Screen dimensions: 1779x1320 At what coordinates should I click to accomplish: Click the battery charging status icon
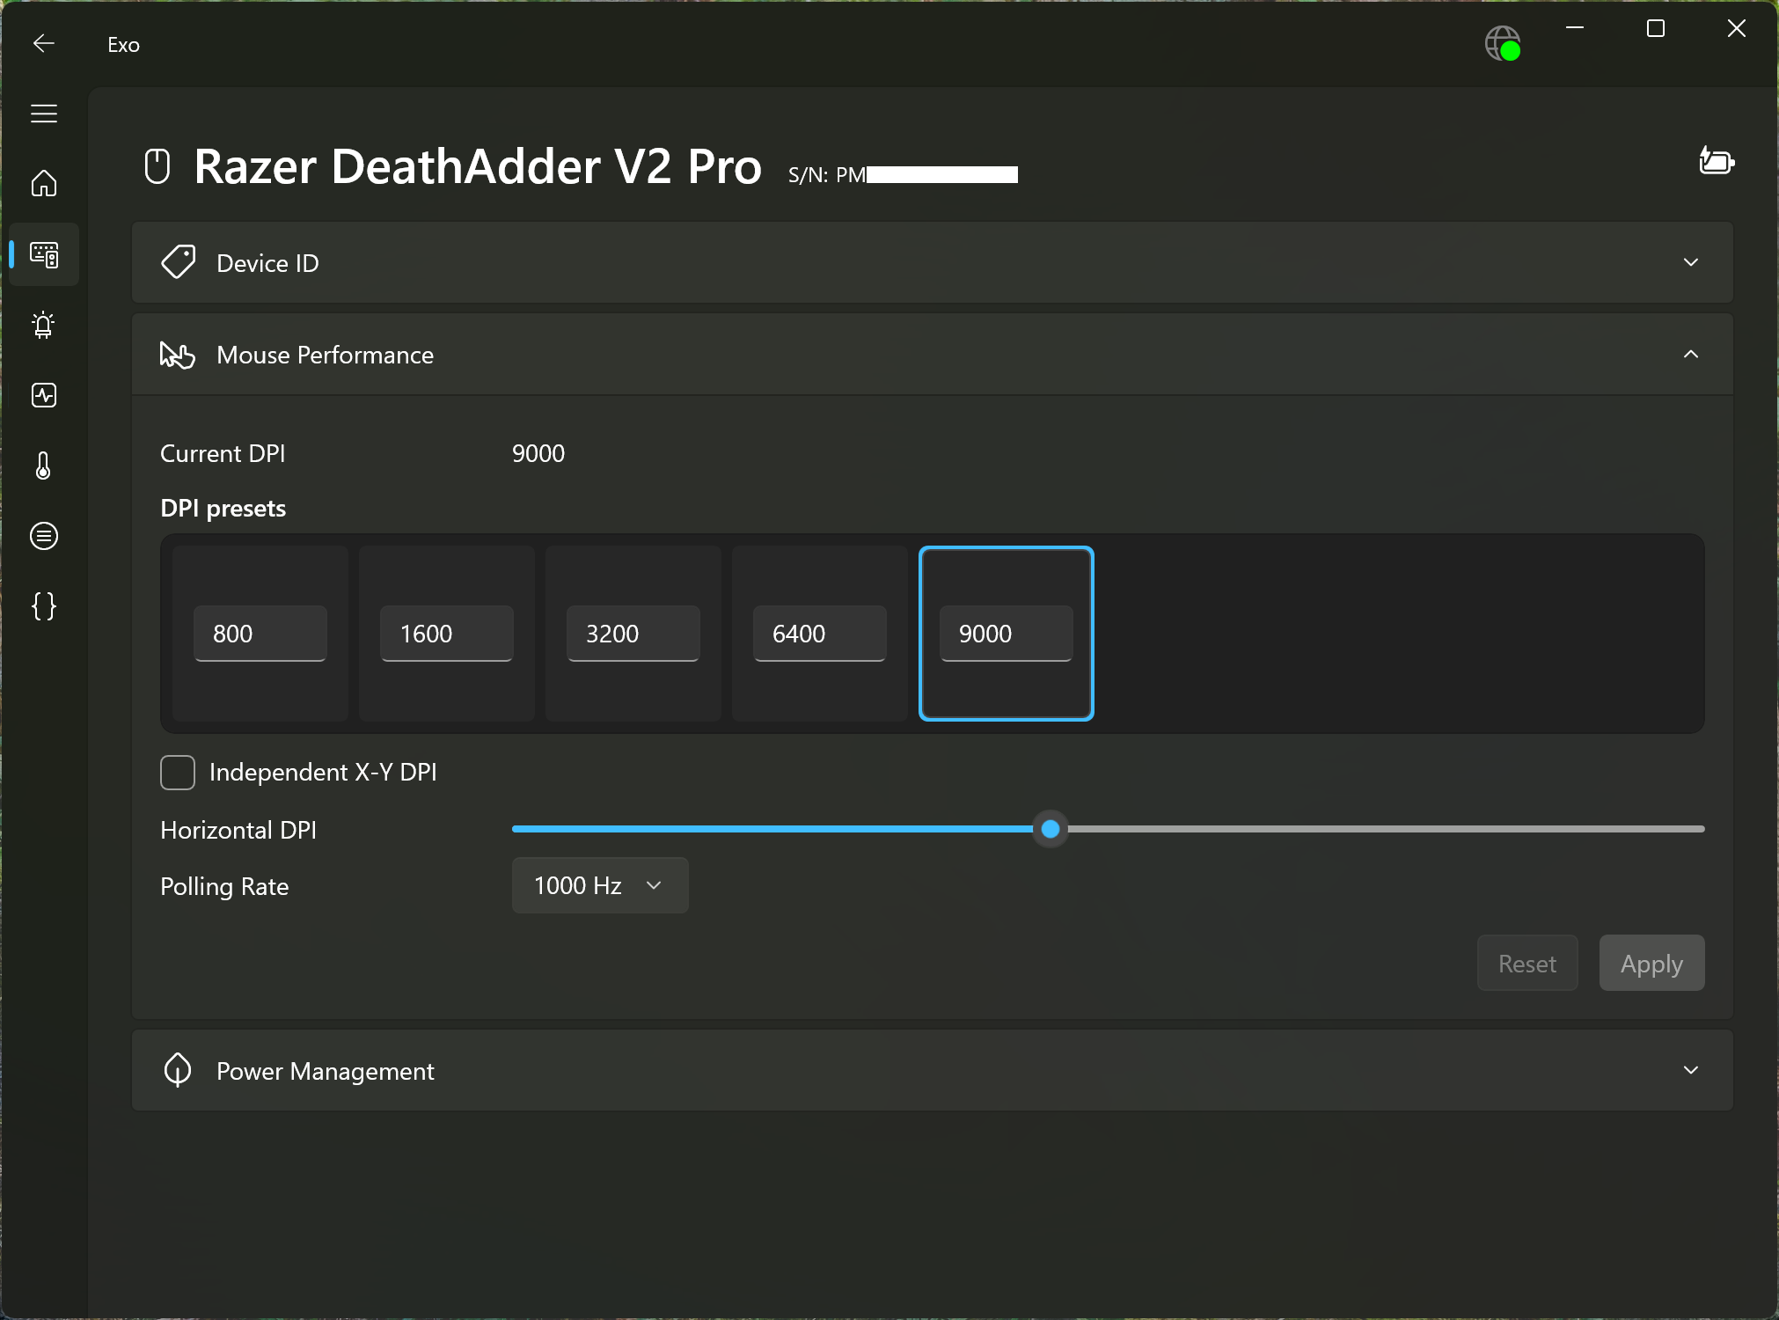(1716, 162)
